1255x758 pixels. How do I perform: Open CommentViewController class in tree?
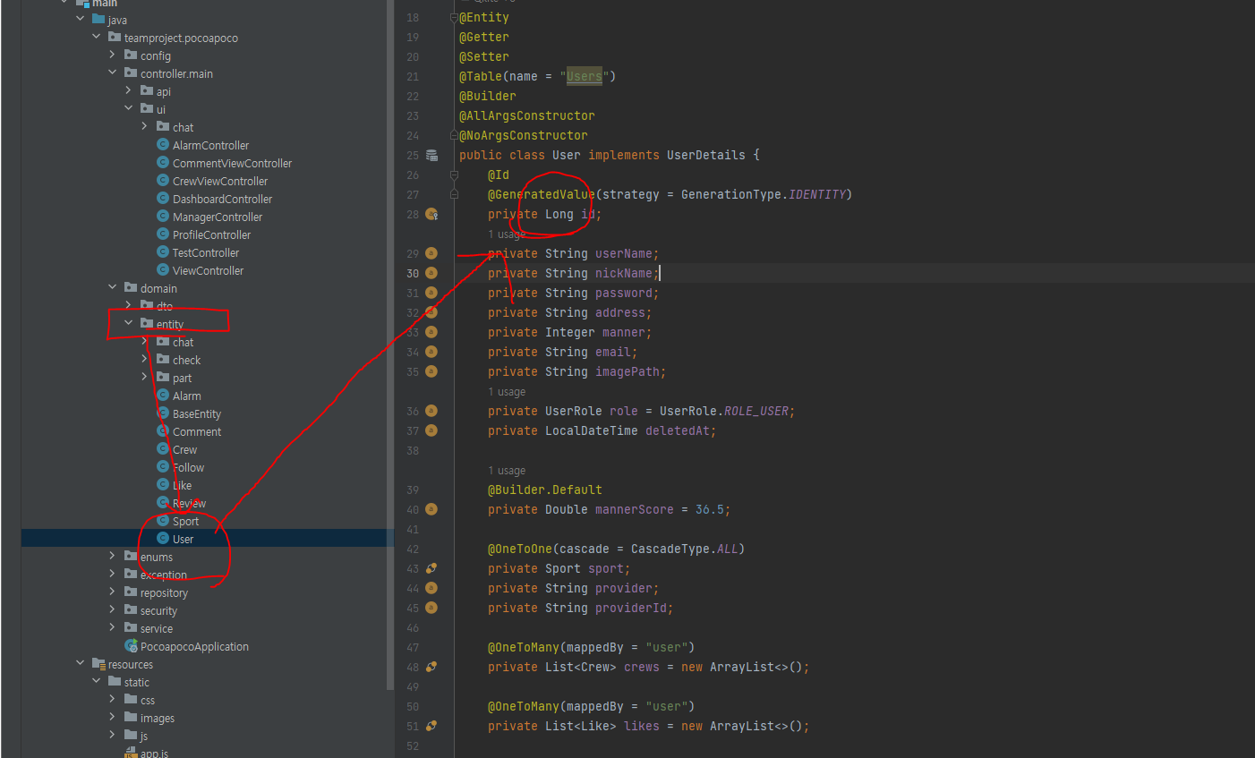(232, 163)
